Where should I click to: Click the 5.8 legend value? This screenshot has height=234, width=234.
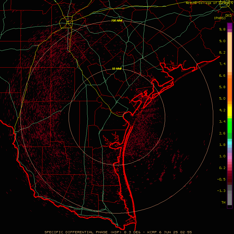coord(222,87)
